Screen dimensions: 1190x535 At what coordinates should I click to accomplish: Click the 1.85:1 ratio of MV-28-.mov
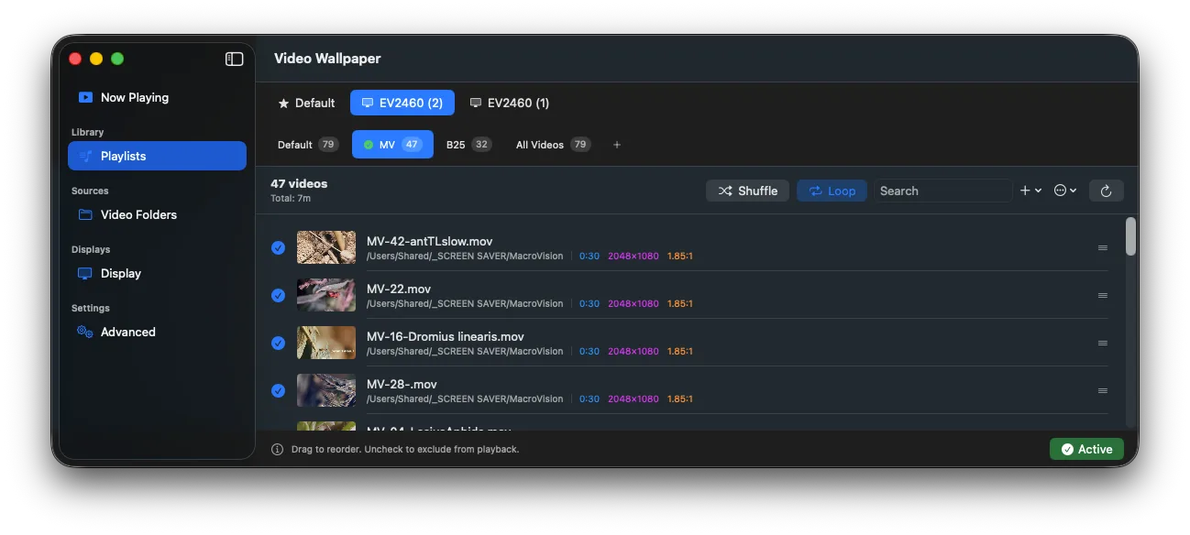[x=680, y=399]
